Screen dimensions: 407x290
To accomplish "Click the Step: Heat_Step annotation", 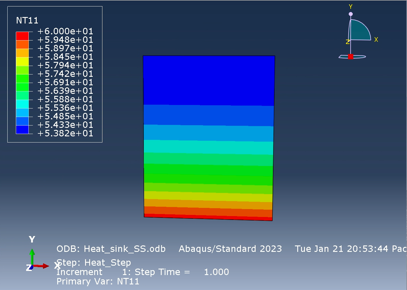I will coord(94,262).
